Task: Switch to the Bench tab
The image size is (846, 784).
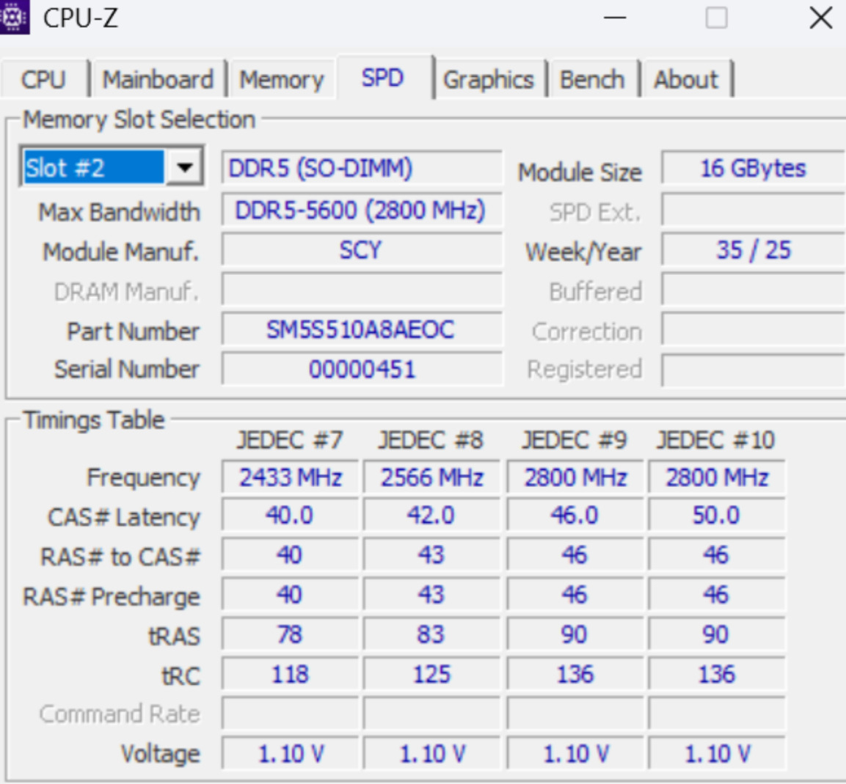Action: click(x=592, y=79)
